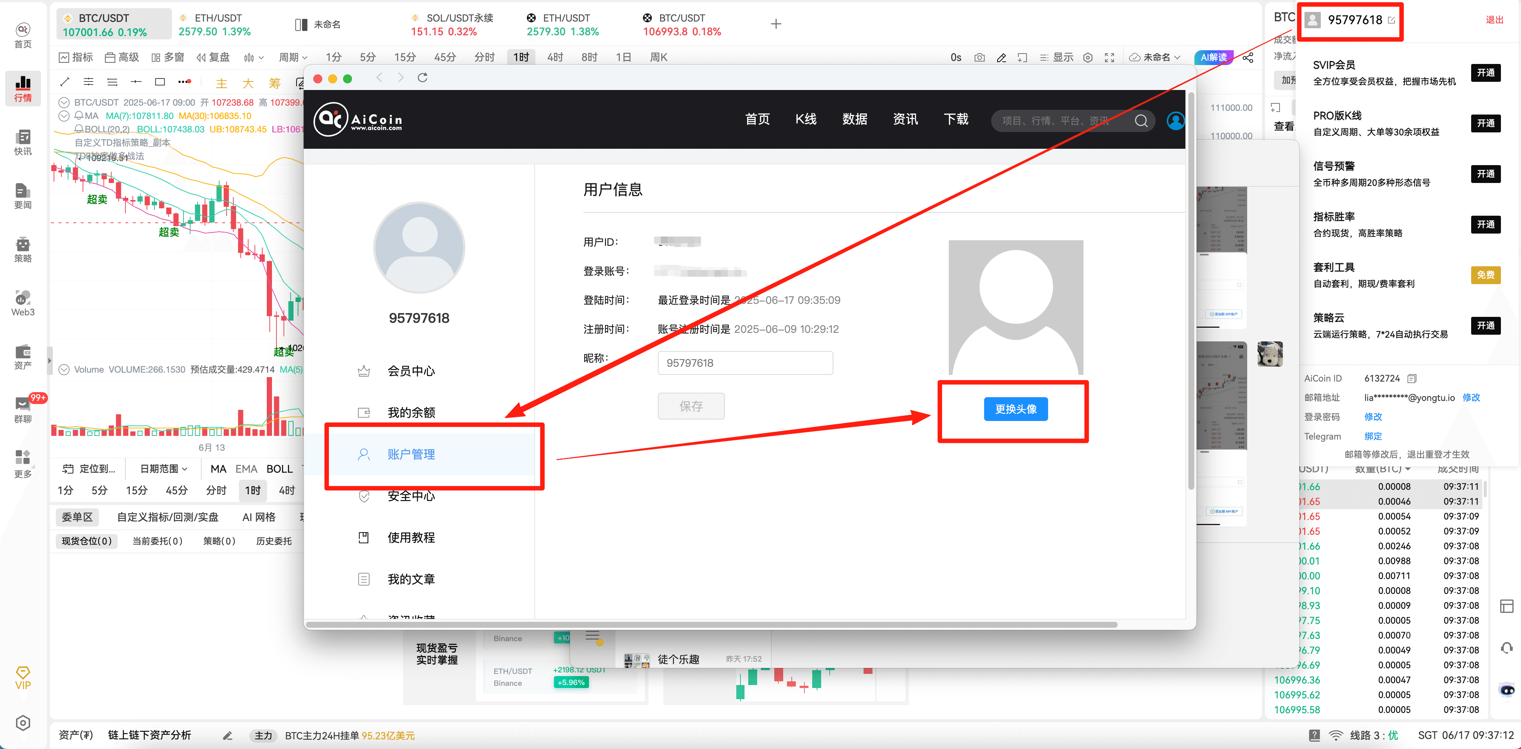Expand the 周期 period dropdown

[293, 57]
